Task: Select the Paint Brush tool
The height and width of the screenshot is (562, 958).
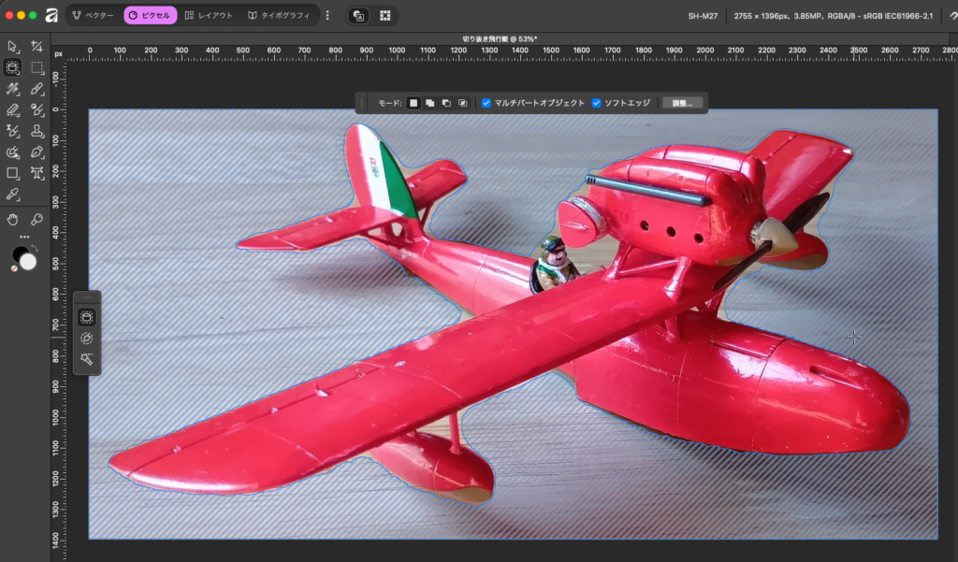Action: point(36,89)
